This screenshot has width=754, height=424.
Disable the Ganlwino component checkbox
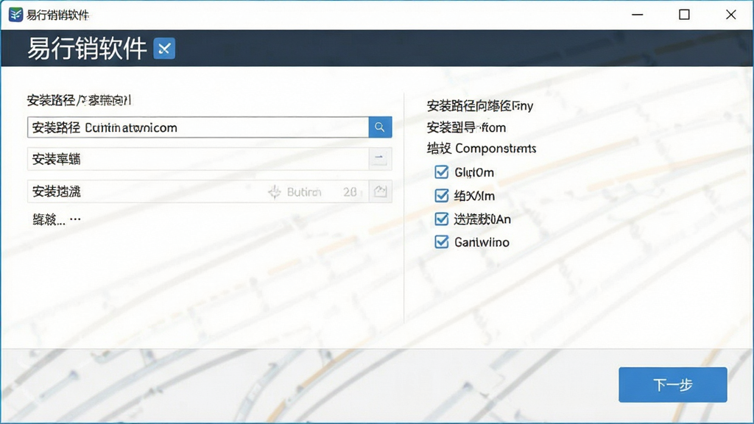442,241
